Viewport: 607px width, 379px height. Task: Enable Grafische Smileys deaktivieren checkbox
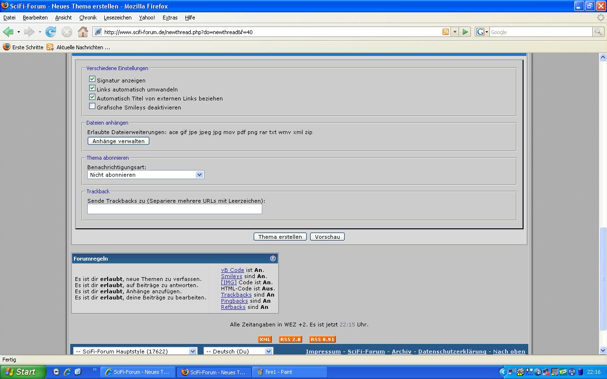coord(92,106)
